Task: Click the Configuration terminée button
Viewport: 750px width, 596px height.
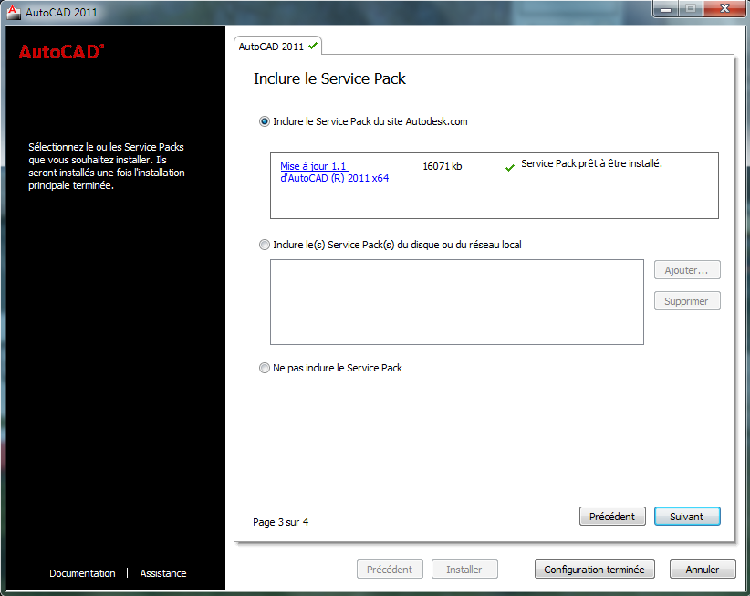Action: tap(594, 570)
